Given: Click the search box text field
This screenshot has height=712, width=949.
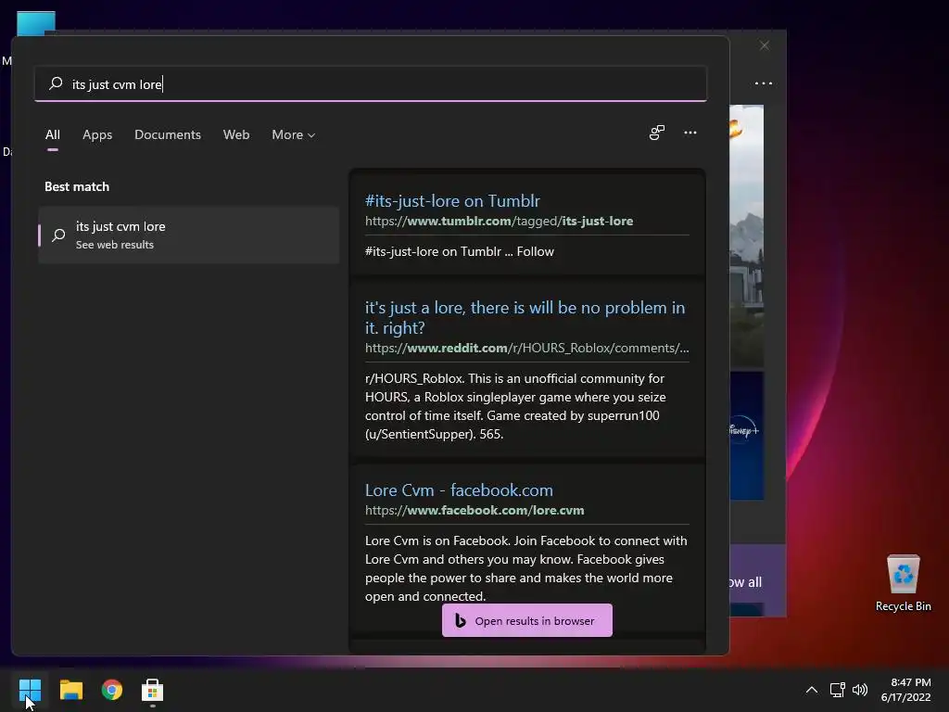Looking at the screenshot, I should pos(371,83).
